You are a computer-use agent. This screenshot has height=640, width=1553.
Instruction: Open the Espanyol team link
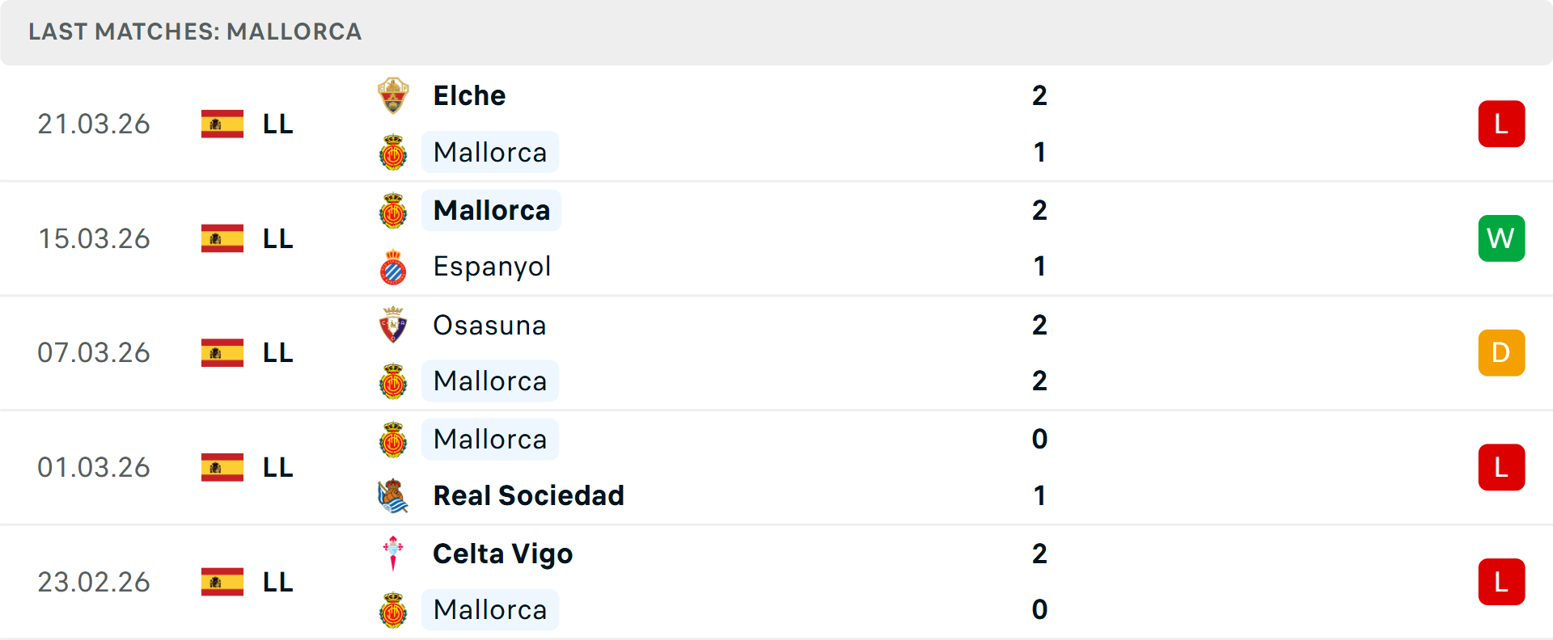coord(492,267)
